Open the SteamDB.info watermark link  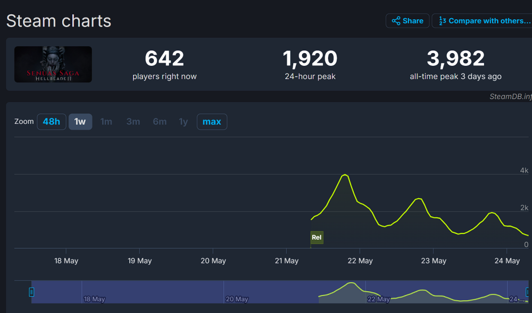[510, 96]
